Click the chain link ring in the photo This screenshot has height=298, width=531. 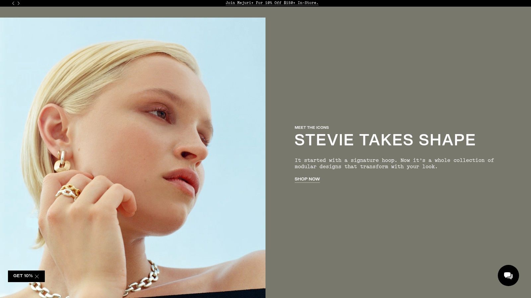click(x=68, y=192)
